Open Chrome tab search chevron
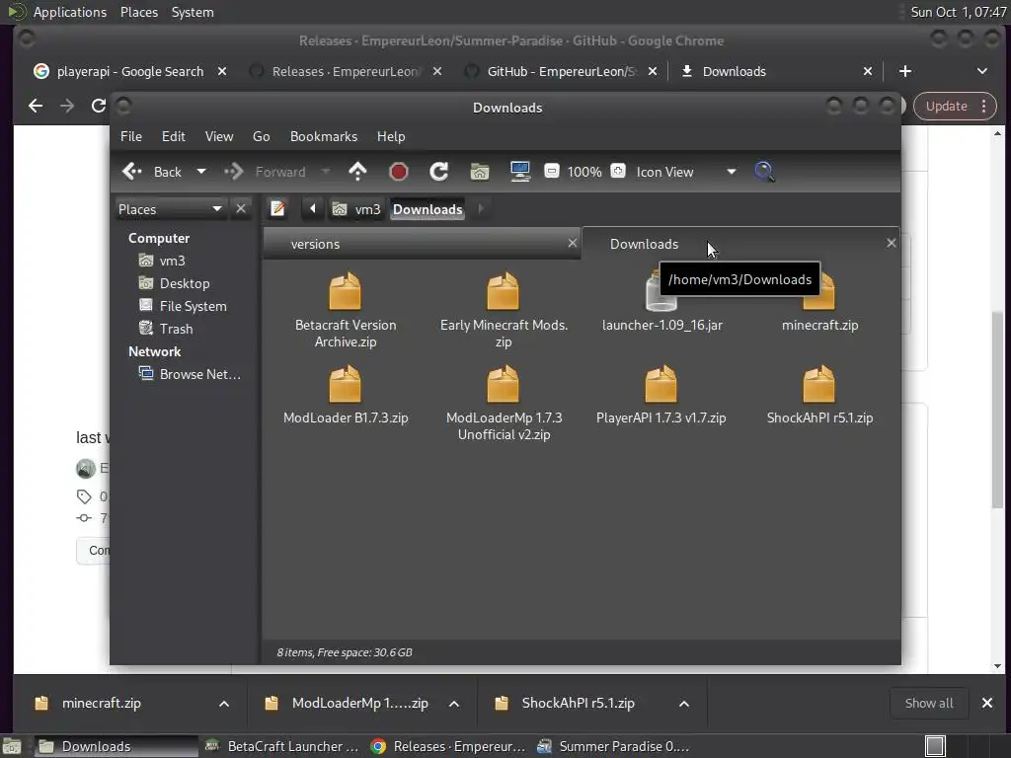Viewport: 1011px width, 758px height. [x=982, y=71]
